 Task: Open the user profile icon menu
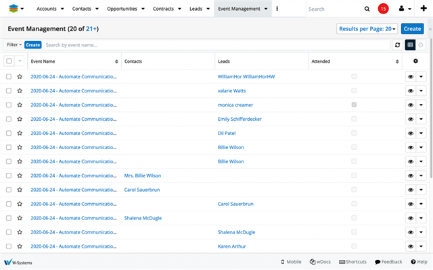coord(401,9)
